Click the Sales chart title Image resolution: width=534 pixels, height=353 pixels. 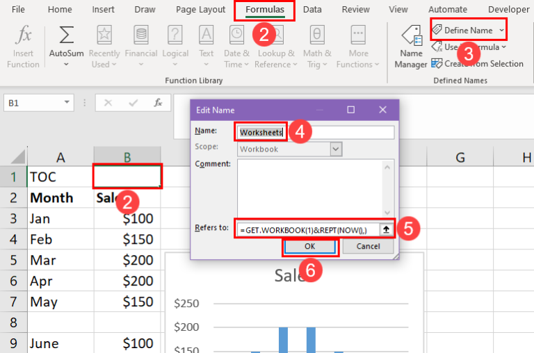291,275
